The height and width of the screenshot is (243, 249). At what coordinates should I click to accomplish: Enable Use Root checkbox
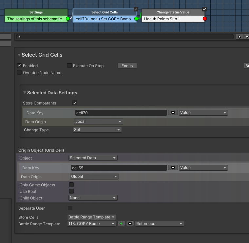[x=71, y=191]
